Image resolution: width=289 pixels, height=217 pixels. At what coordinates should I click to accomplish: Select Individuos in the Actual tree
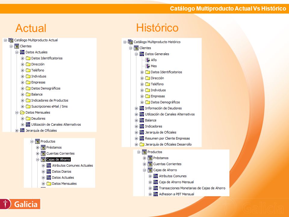pos(39,76)
